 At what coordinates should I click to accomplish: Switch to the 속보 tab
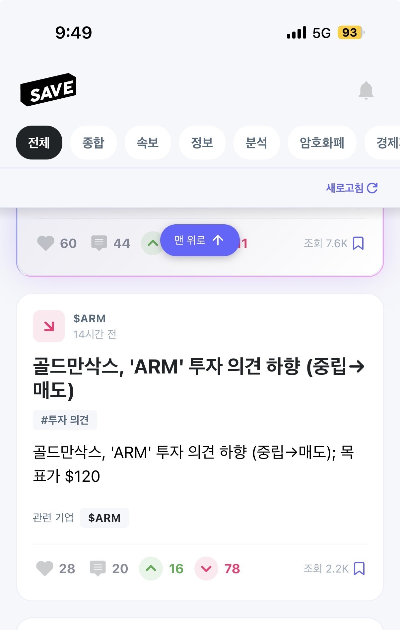(x=148, y=143)
